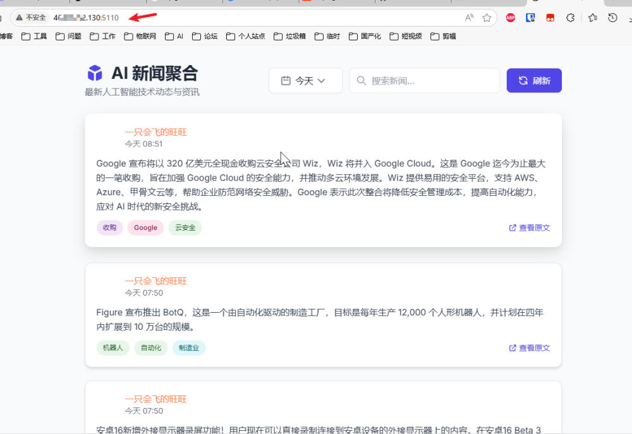Select the Google tag
The height and width of the screenshot is (434, 632).
[x=145, y=227]
